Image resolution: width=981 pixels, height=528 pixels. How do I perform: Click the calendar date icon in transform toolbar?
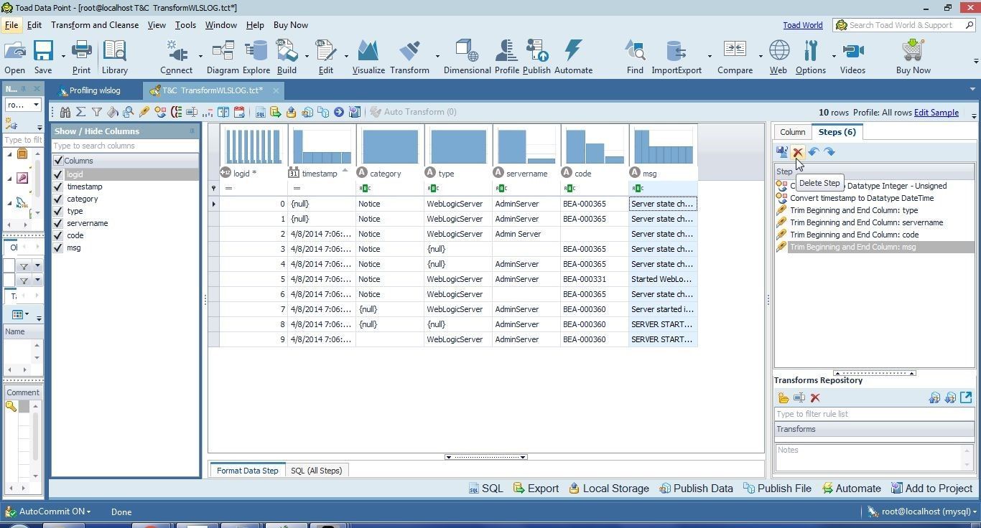[x=239, y=112]
